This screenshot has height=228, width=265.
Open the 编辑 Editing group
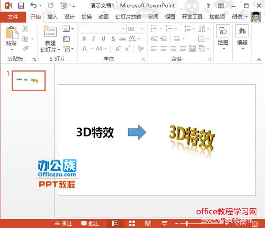(x=242, y=37)
